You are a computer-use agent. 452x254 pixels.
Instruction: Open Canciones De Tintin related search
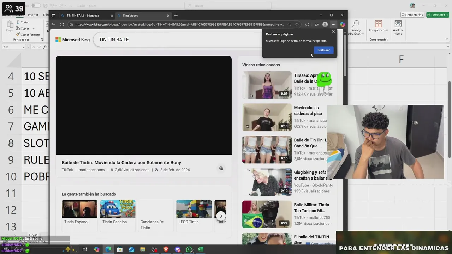click(x=156, y=215)
